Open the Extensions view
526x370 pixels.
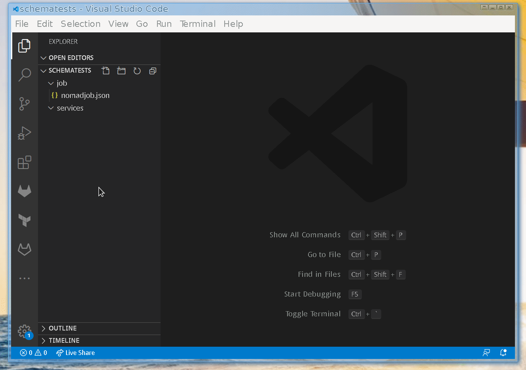pyautogui.click(x=25, y=162)
